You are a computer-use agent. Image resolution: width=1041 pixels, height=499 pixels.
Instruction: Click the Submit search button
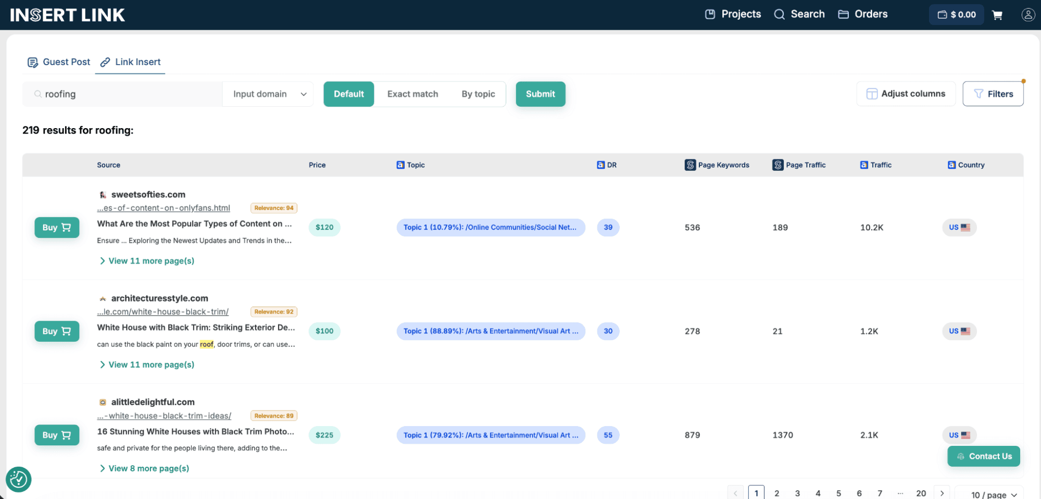540,94
